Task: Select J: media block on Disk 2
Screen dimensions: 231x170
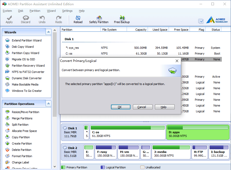Action: tap(171, 152)
